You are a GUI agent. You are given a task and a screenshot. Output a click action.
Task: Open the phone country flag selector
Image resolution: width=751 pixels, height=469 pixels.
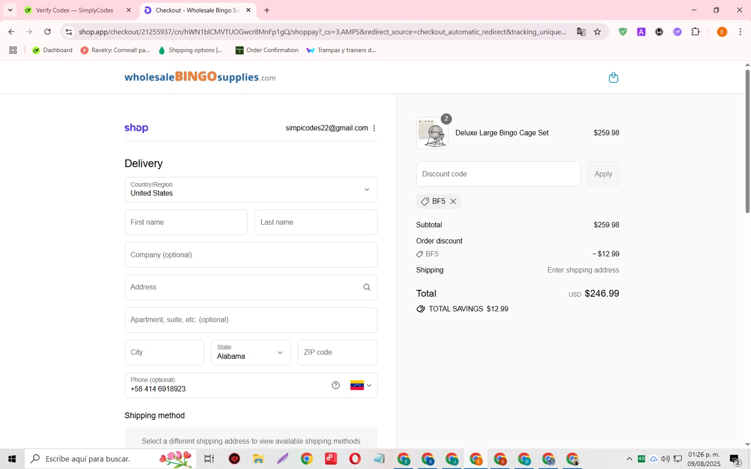pyautogui.click(x=361, y=385)
